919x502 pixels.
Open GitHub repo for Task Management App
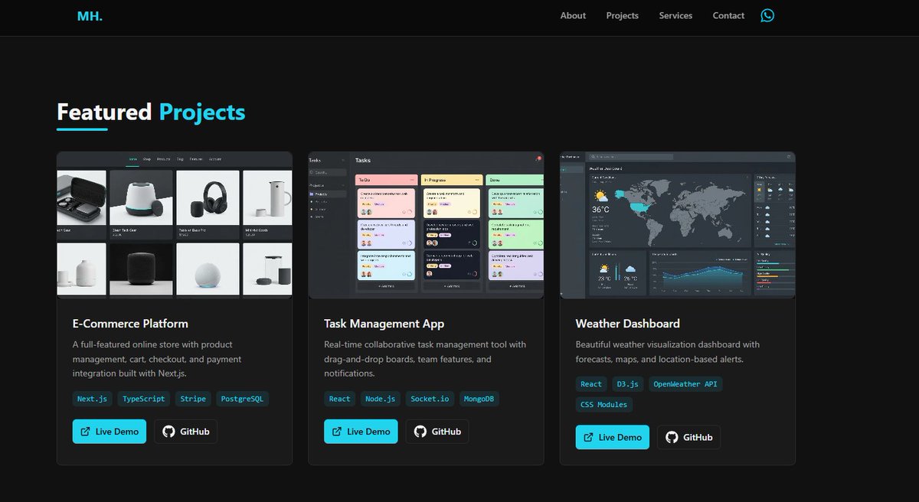(x=437, y=432)
